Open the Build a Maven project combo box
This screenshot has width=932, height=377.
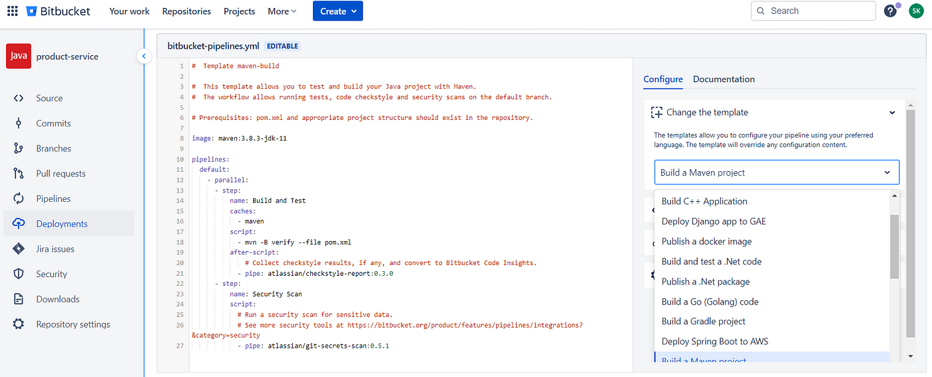coord(776,172)
